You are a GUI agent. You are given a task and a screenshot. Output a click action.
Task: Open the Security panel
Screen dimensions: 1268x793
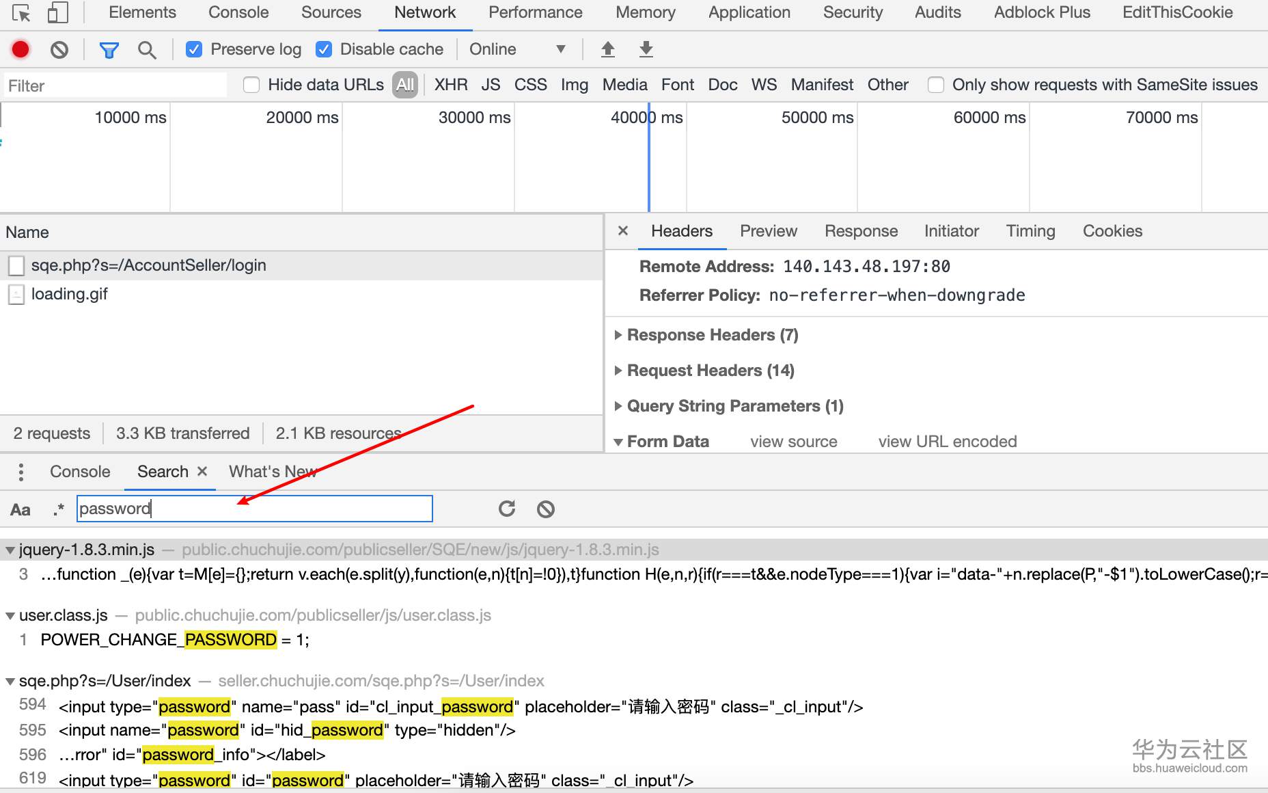(853, 12)
